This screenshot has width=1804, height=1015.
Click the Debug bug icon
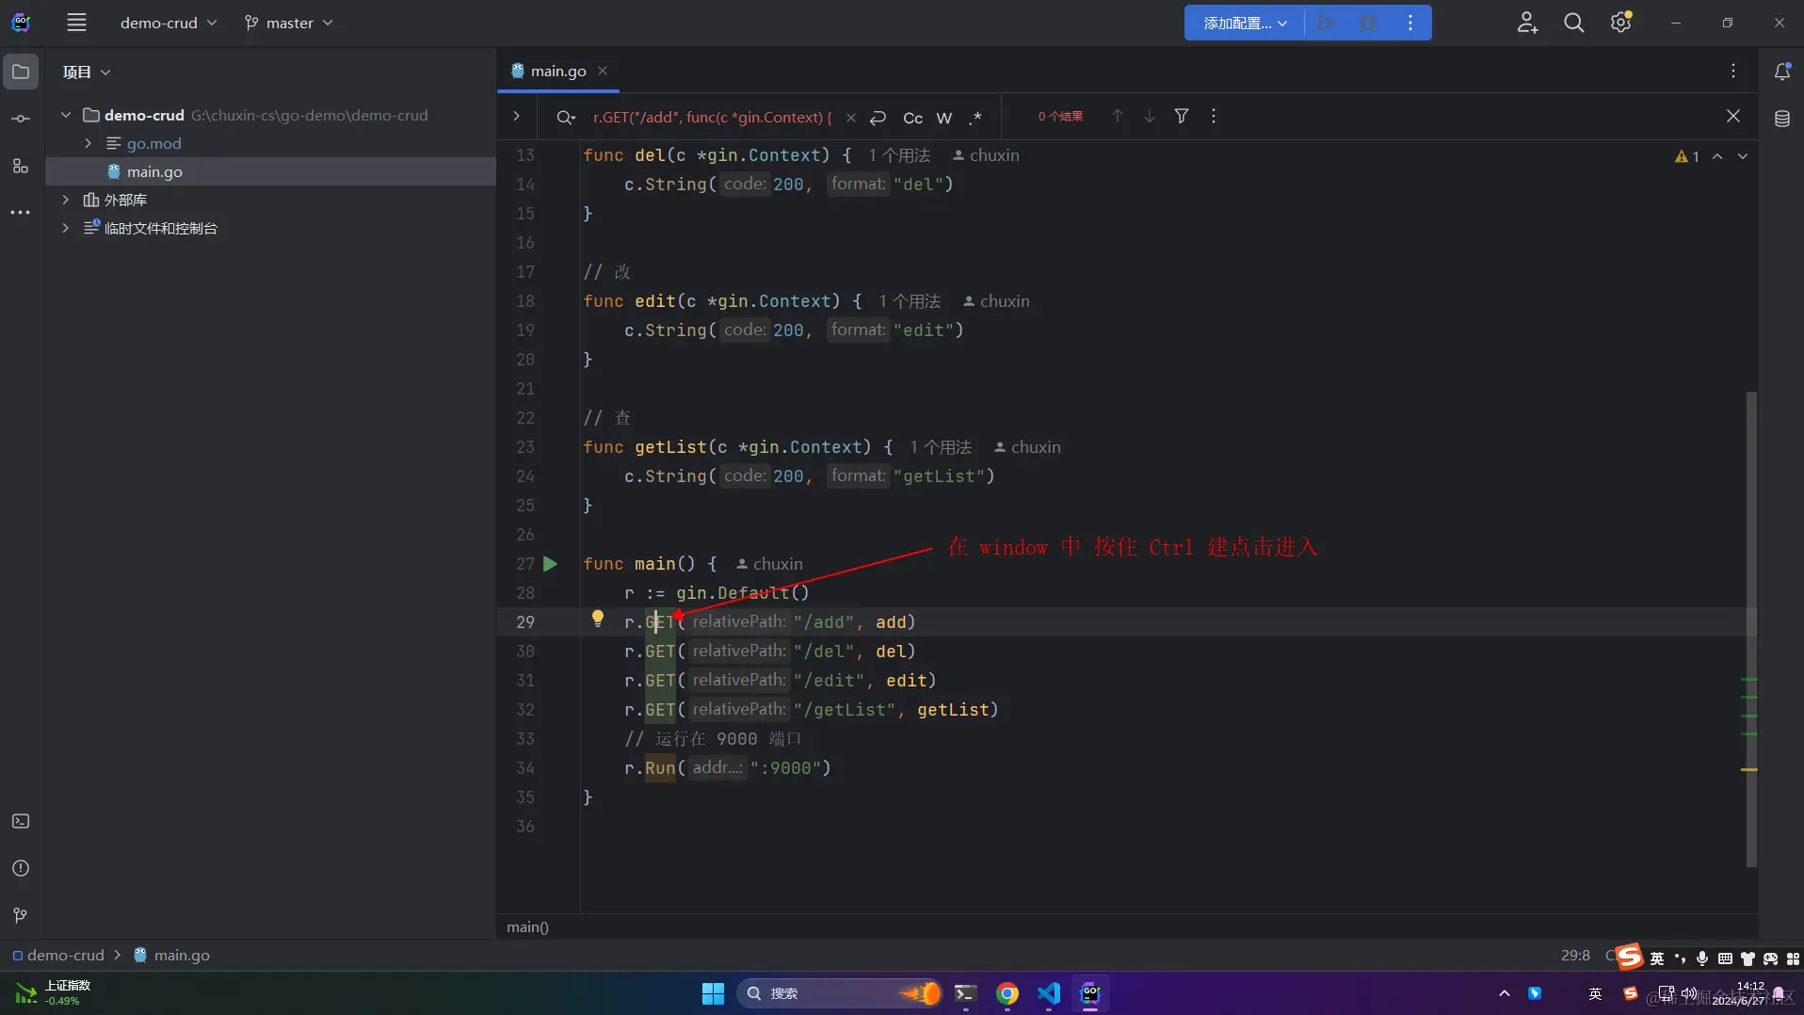pyautogui.click(x=1368, y=23)
